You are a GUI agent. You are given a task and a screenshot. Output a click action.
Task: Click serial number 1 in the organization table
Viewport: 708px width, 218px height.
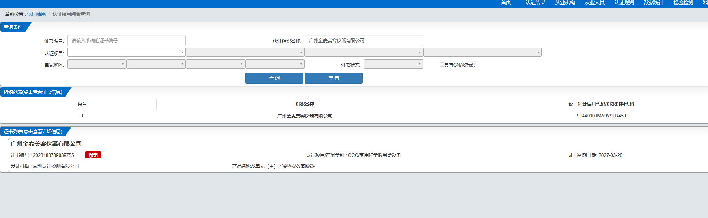(x=82, y=116)
